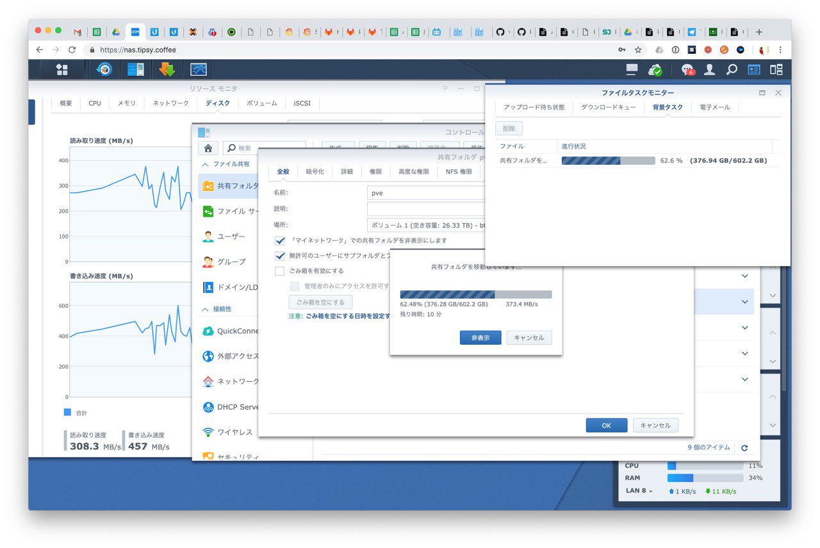Switch to ボリューム tab in Resource Monitor
Image resolution: width=820 pixels, height=548 pixels.
[262, 103]
